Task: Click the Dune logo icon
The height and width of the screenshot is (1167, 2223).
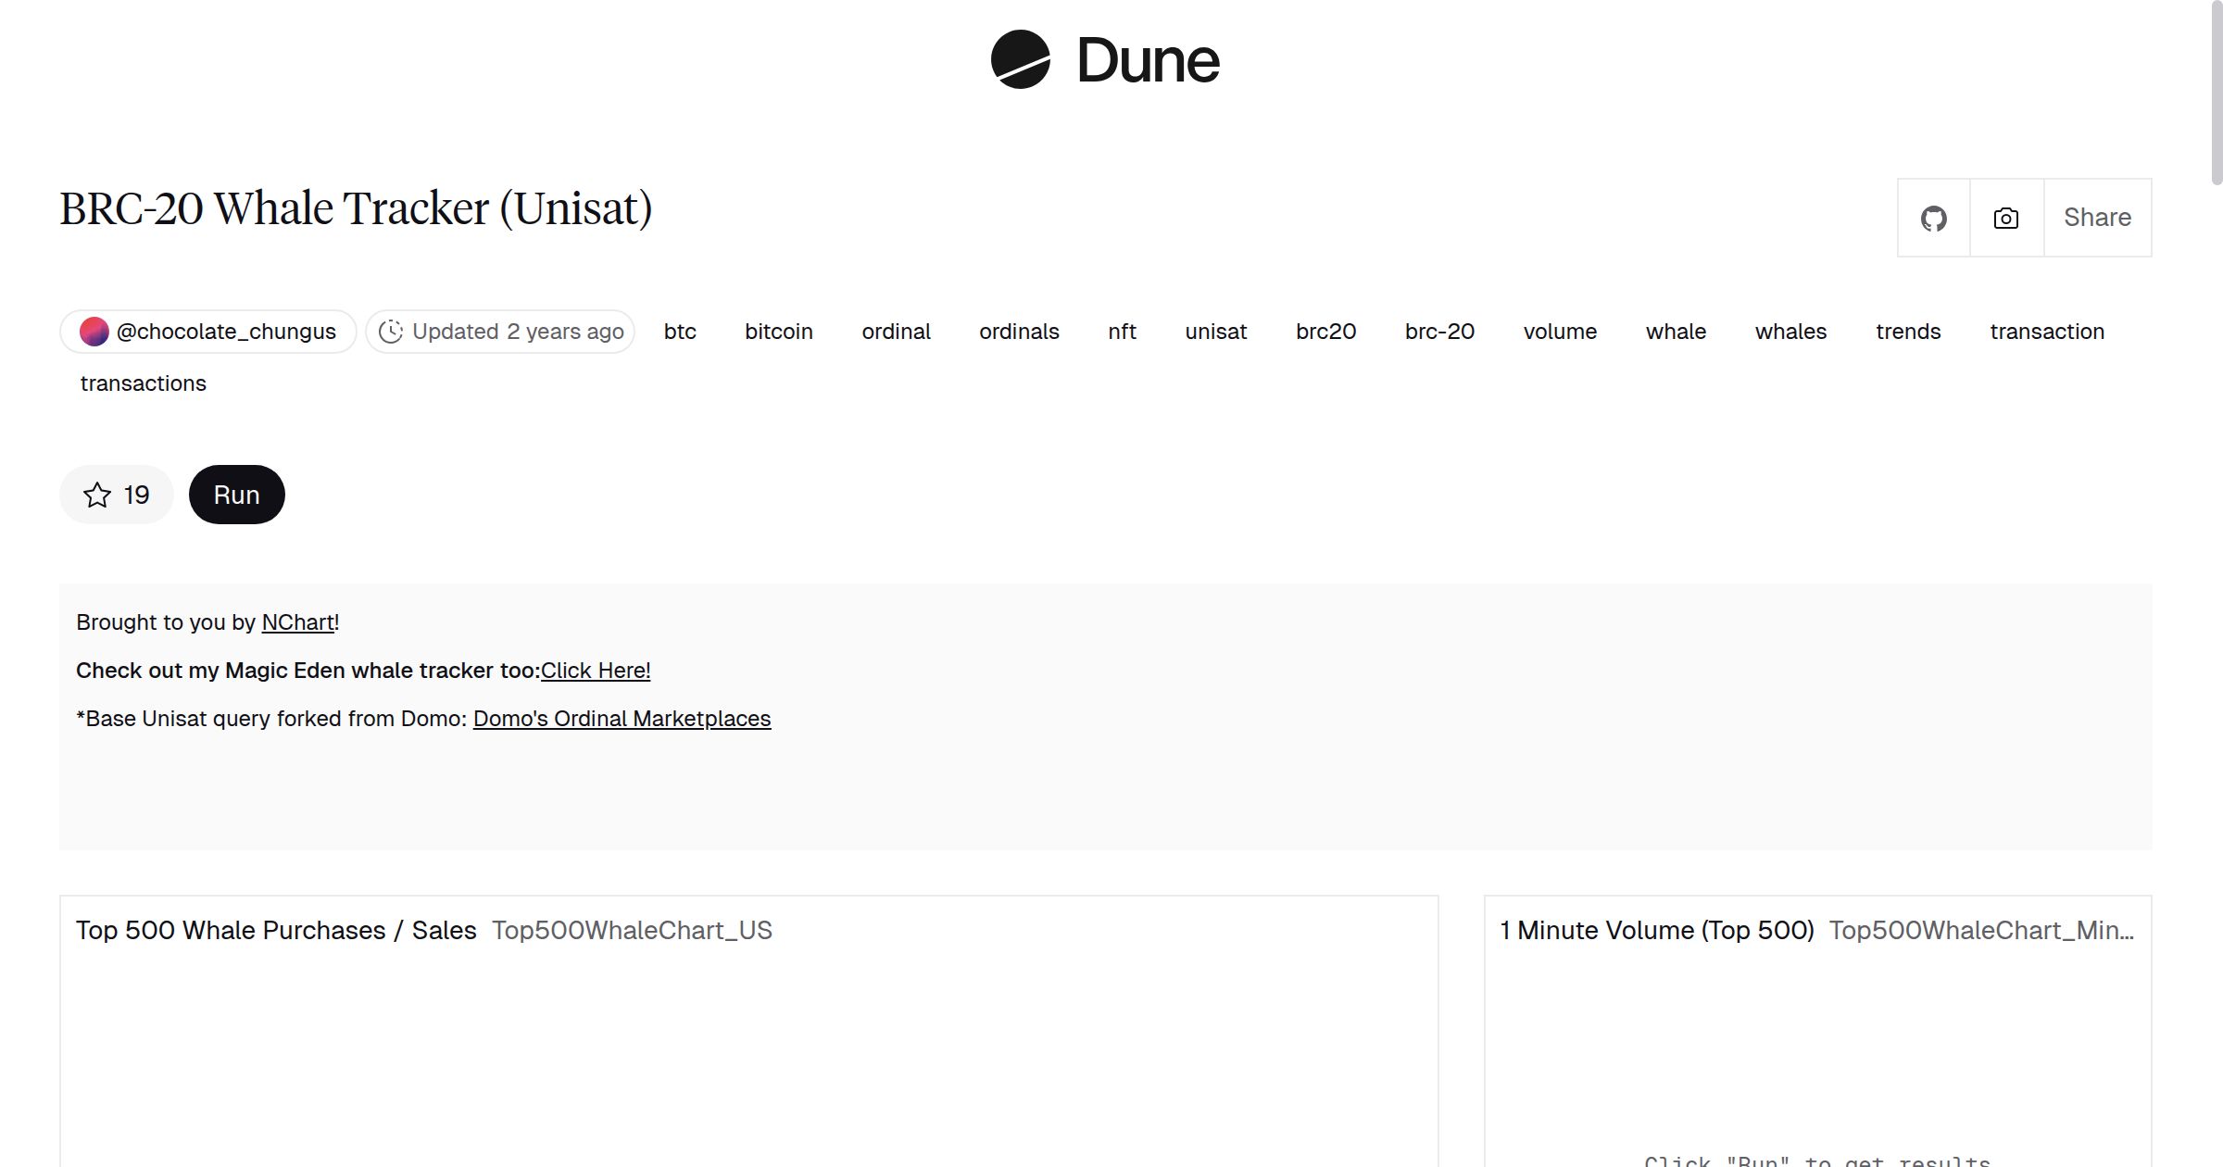Action: 1020,59
